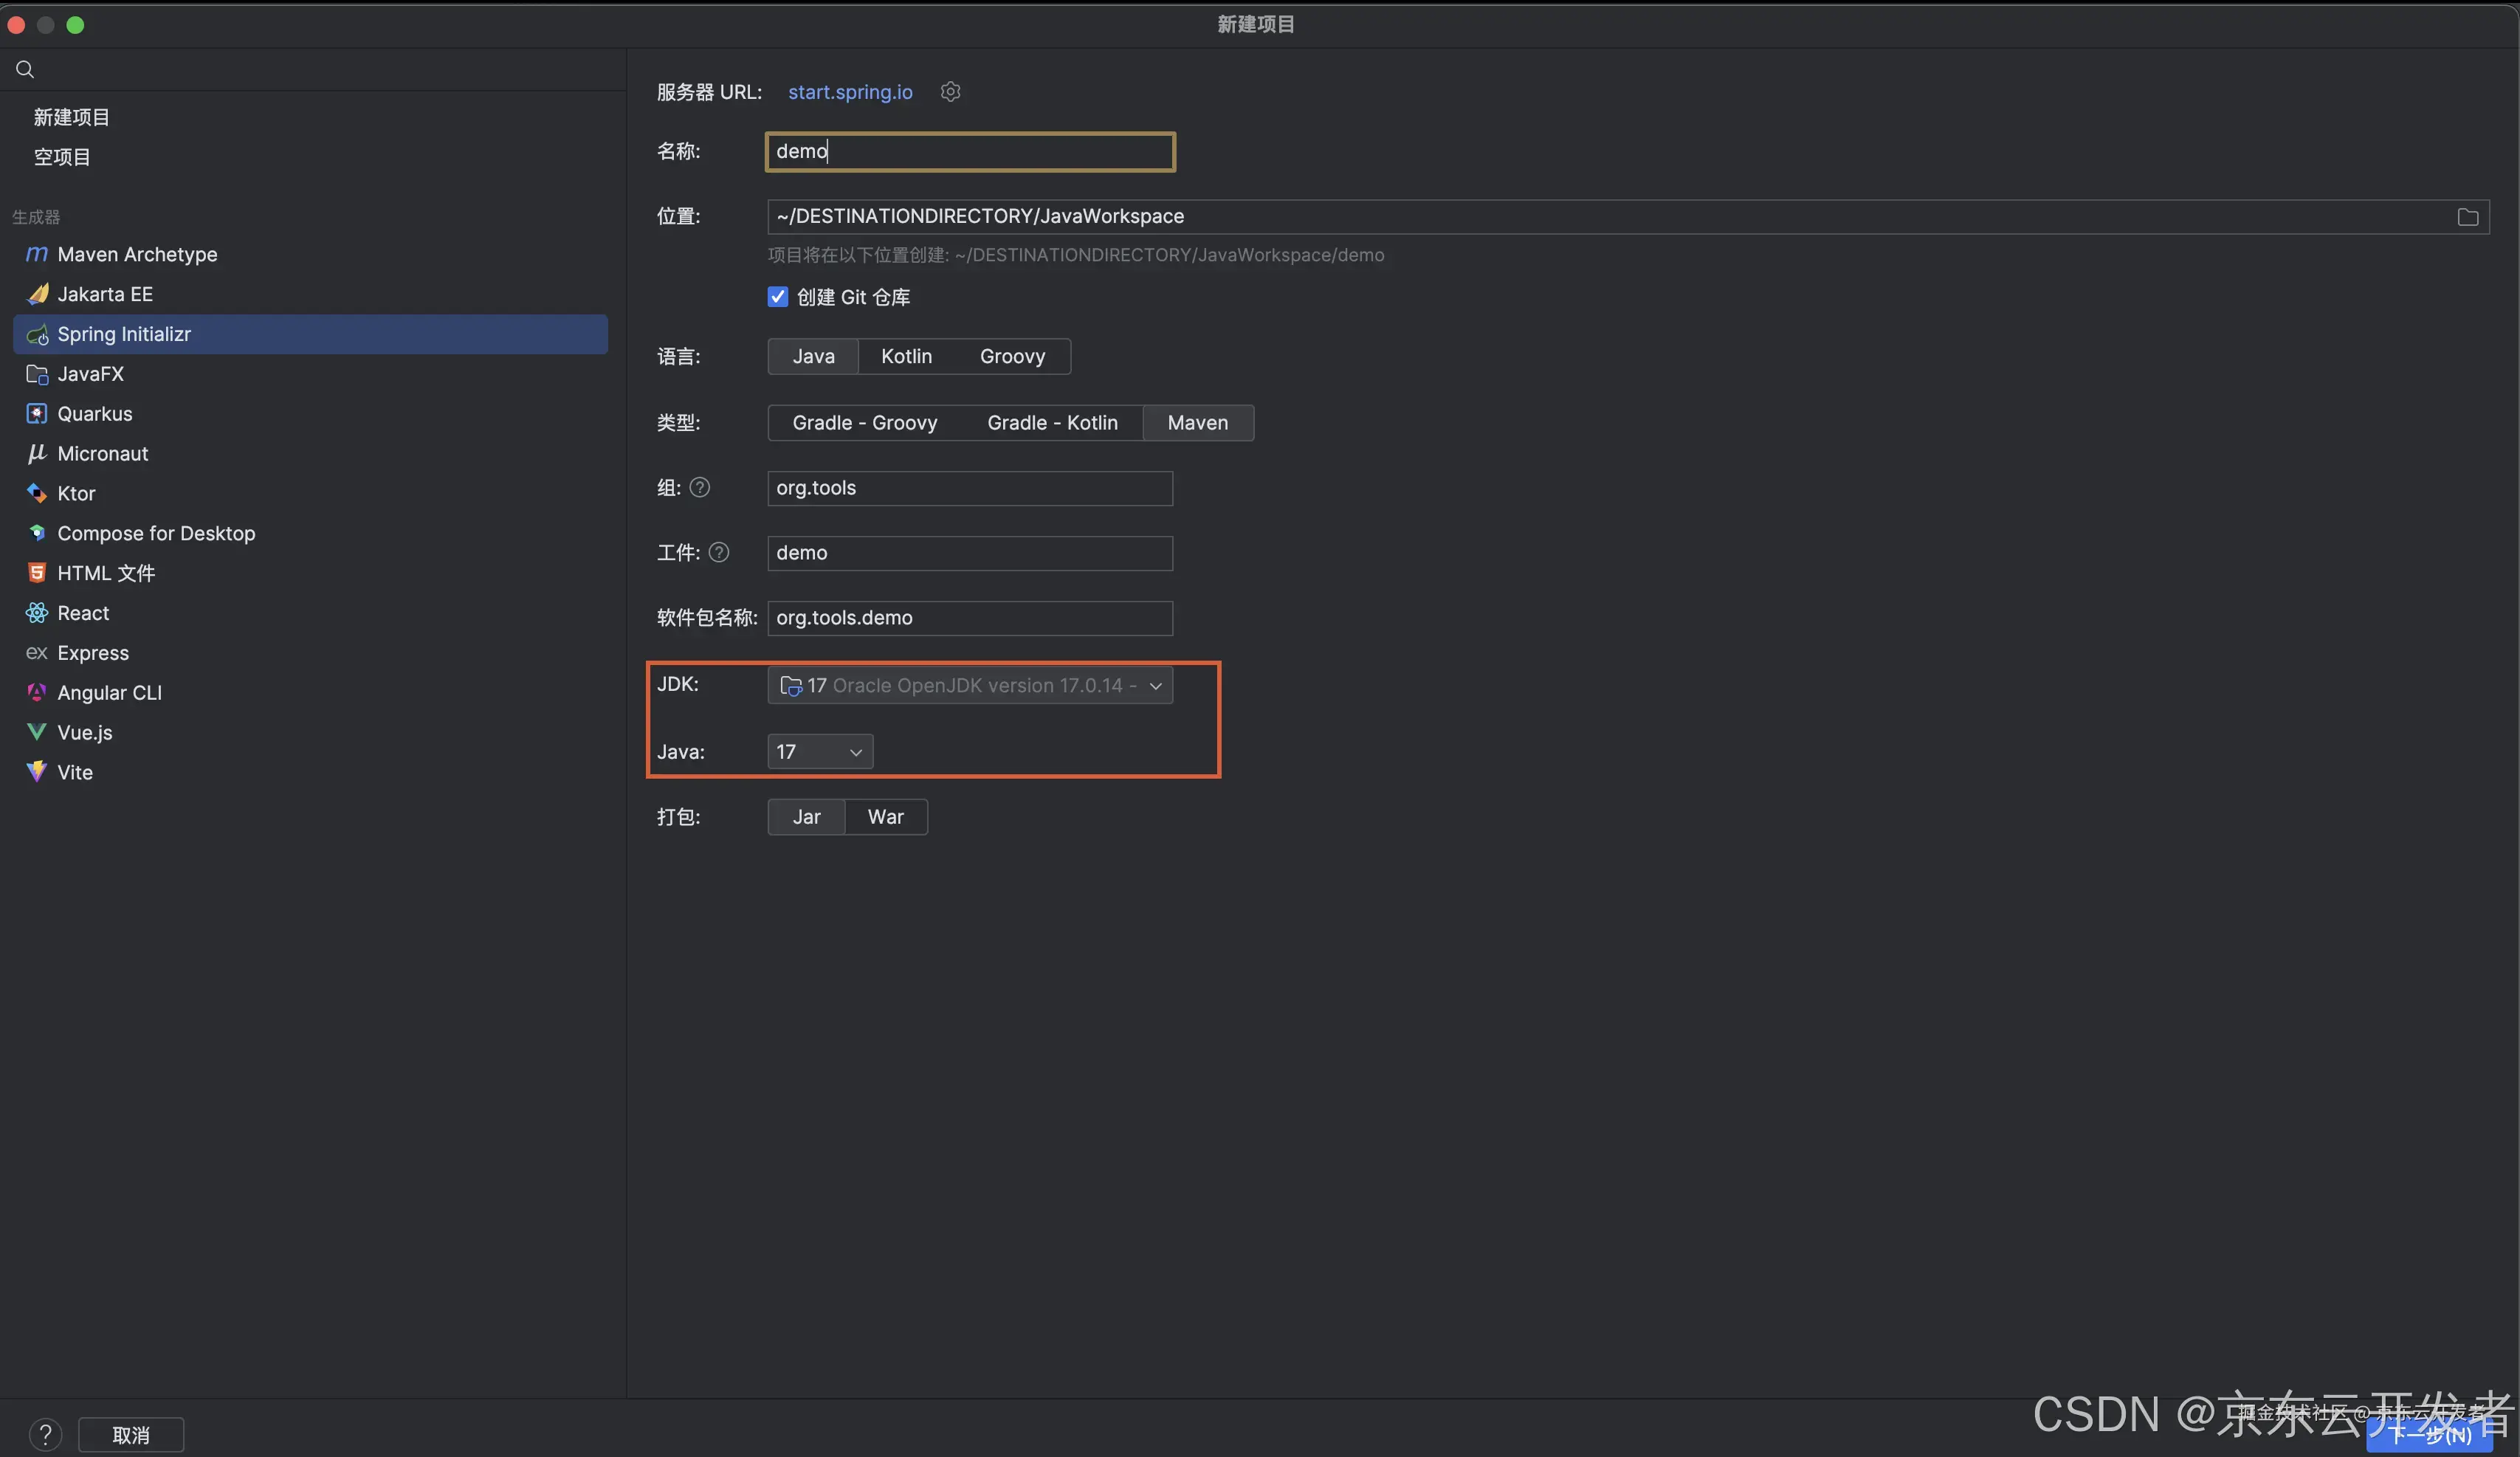
Task: Select Micronaut generator label
Action: [103, 454]
